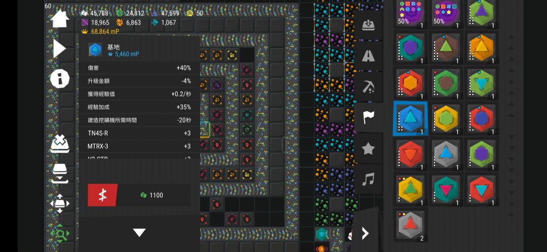
Task: Collapse the inventory with right chevron
Action: click(365, 233)
